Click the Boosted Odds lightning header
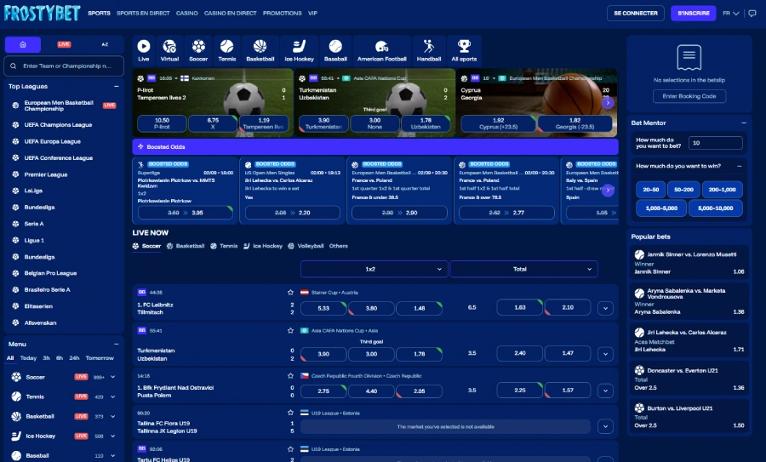Screen dimensions: 766x462 (375, 146)
